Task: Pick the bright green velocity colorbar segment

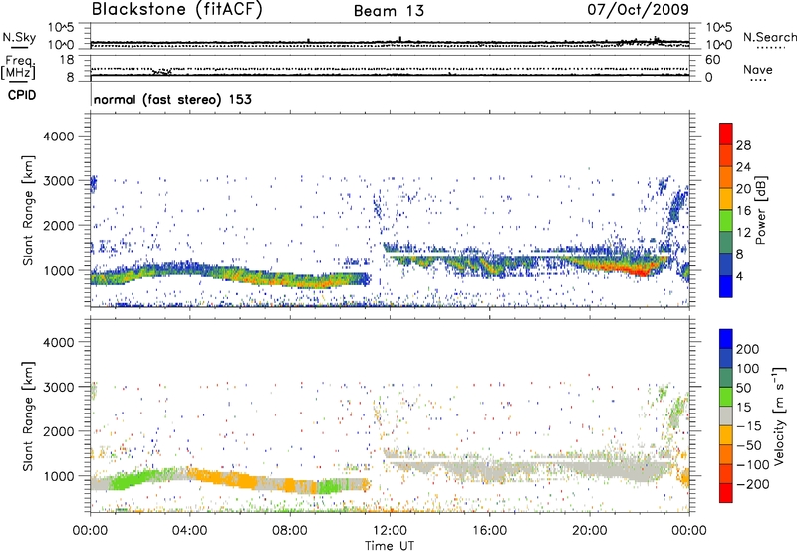Action: point(726,397)
